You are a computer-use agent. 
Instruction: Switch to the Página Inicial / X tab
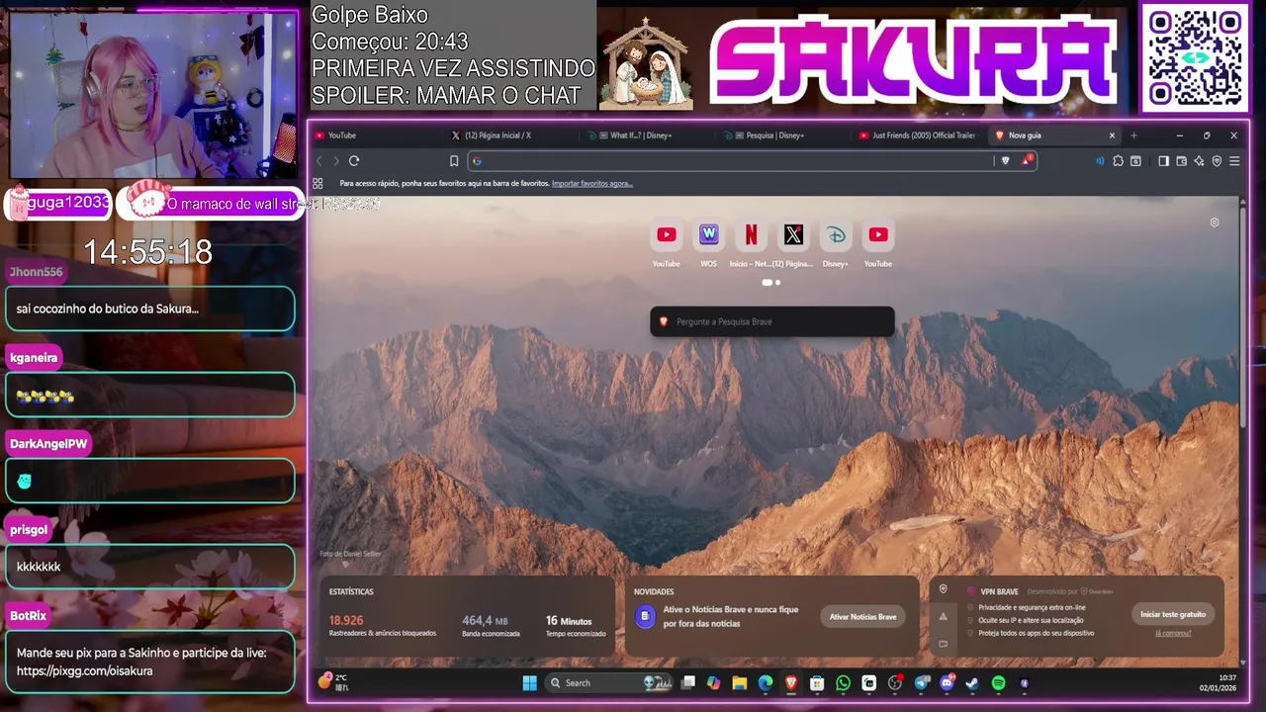511,135
